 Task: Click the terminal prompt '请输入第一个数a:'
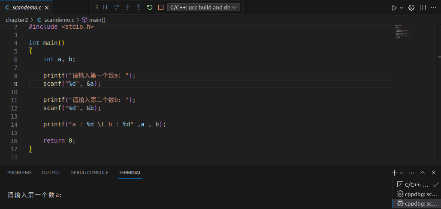[x=35, y=195]
